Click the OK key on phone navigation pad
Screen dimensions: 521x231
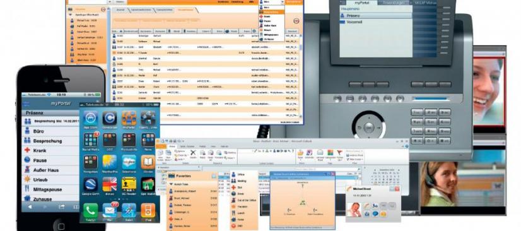click(369, 127)
